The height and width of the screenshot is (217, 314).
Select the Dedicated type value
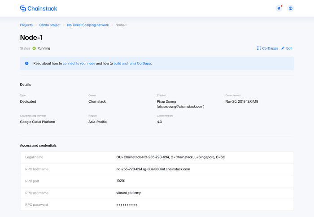(x=28, y=101)
